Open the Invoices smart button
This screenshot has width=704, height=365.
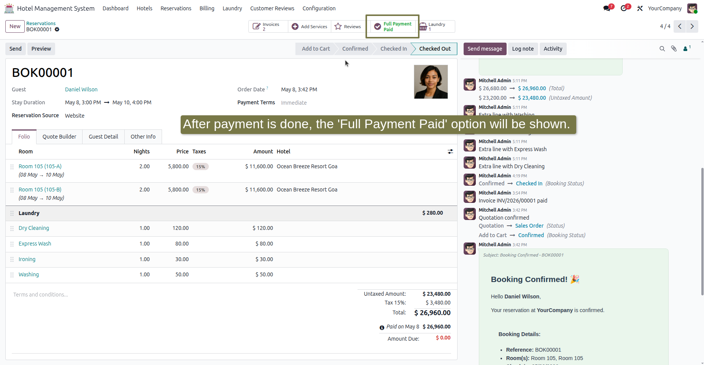tap(268, 27)
